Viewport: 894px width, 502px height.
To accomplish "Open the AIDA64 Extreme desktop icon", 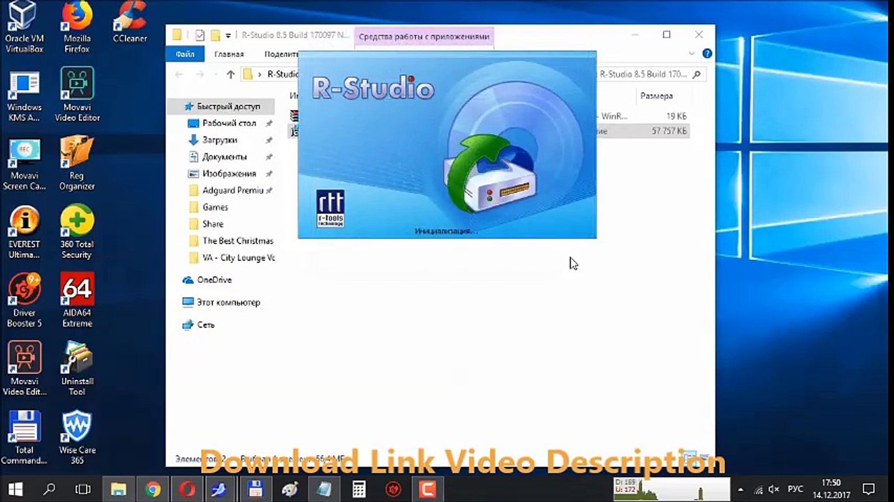I will (x=77, y=301).
